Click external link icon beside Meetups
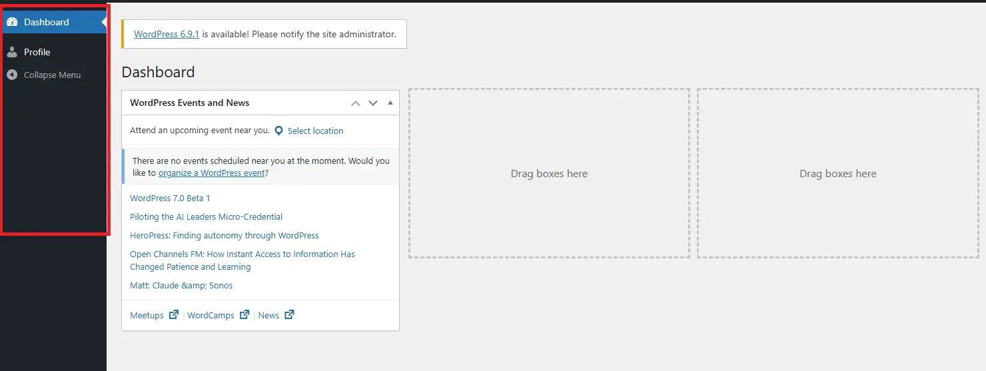The width and height of the screenshot is (986, 371). (174, 315)
